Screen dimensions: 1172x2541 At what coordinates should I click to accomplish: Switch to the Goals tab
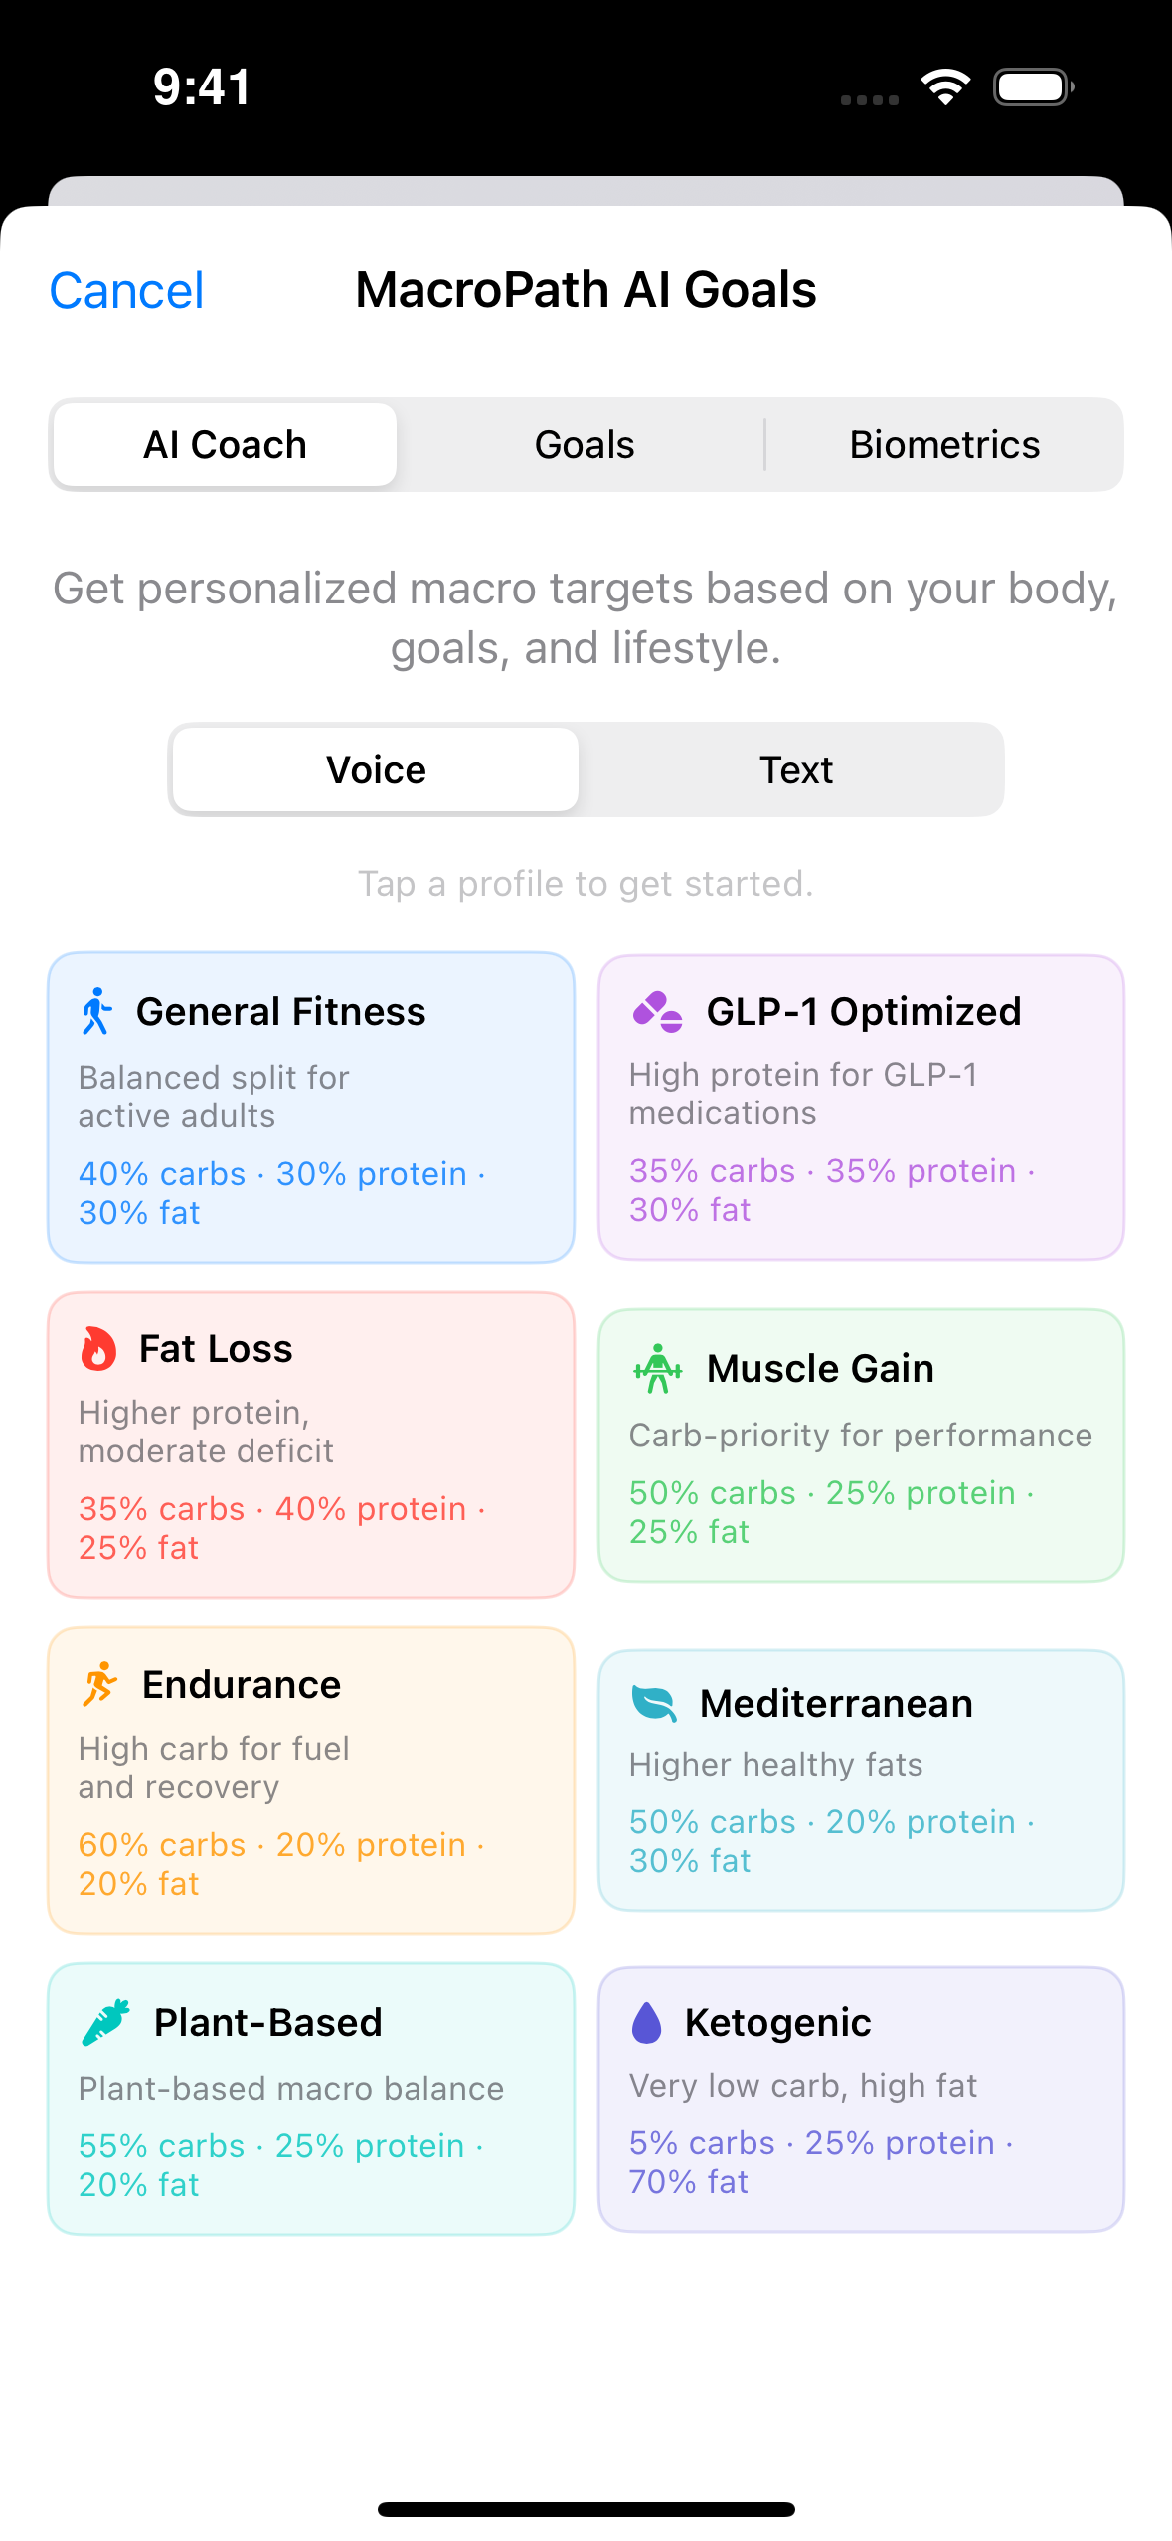pos(585,445)
